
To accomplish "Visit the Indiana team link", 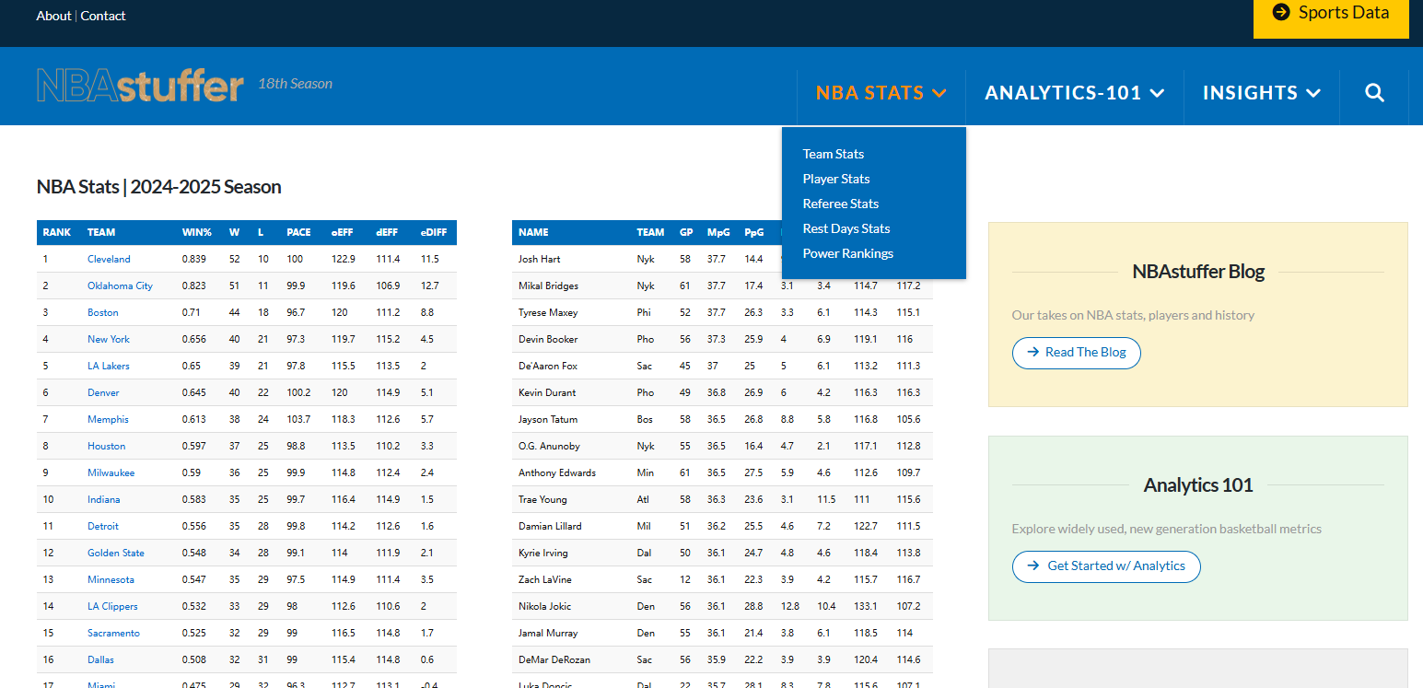I will (x=103, y=500).
